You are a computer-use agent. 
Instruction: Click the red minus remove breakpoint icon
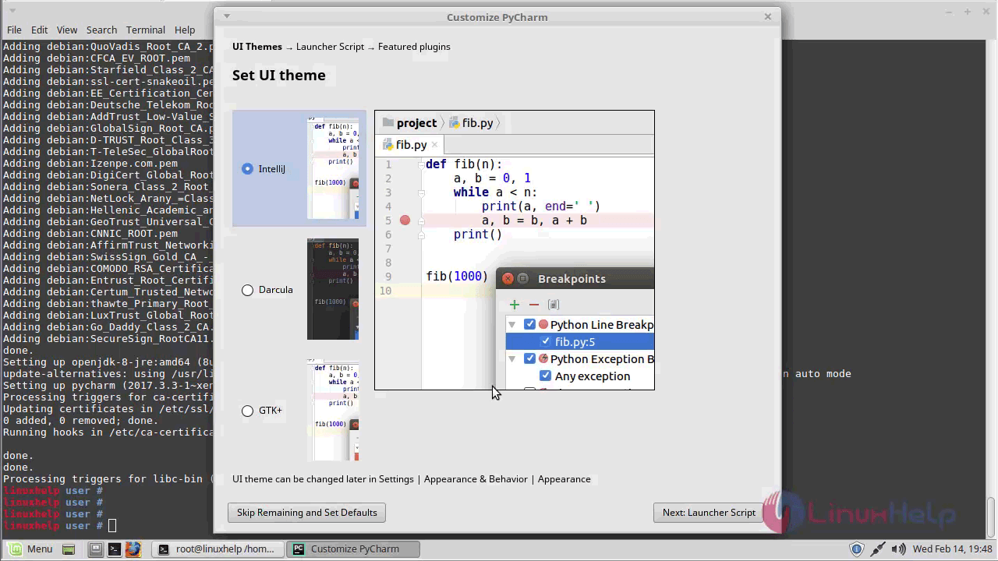pos(534,305)
